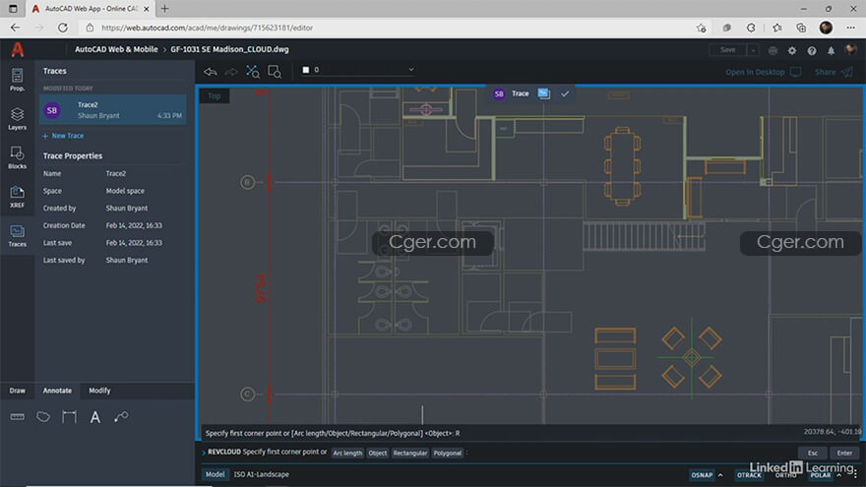Open the XREF panel in the sidebar
Image resolution: width=866 pixels, height=487 pixels.
pyautogui.click(x=17, y=197)
